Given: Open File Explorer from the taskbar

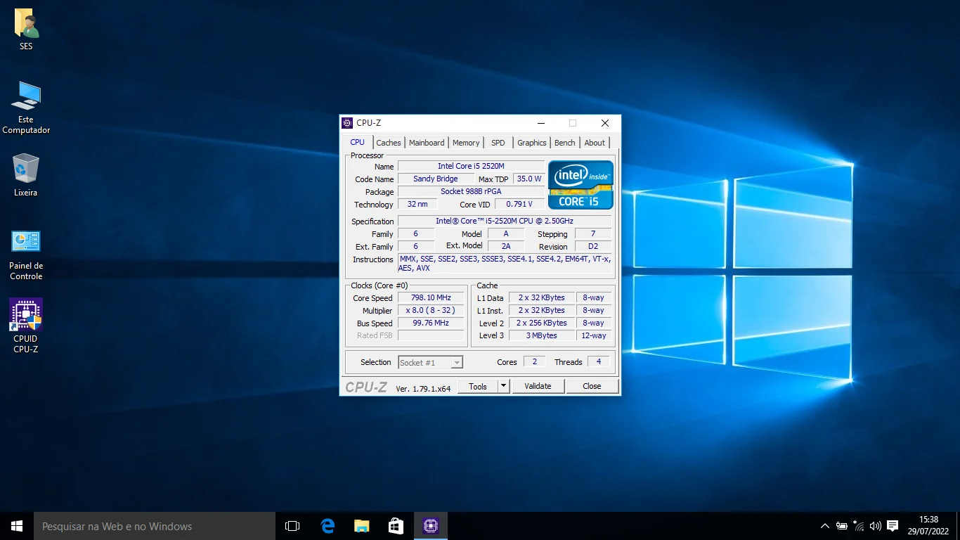Looking at the screenshot, I should tap(362, 526).
